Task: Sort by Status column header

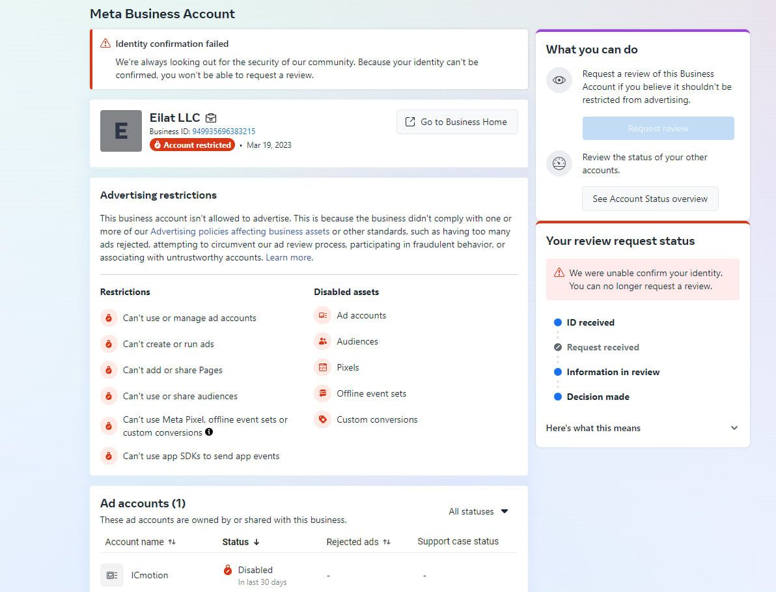Action: point(241,542)
